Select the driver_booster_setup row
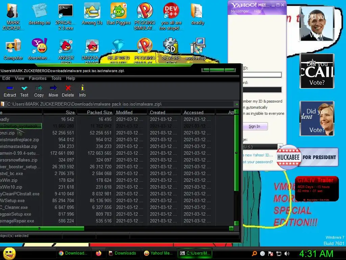The image size is (346, 260). pos(117,167)
